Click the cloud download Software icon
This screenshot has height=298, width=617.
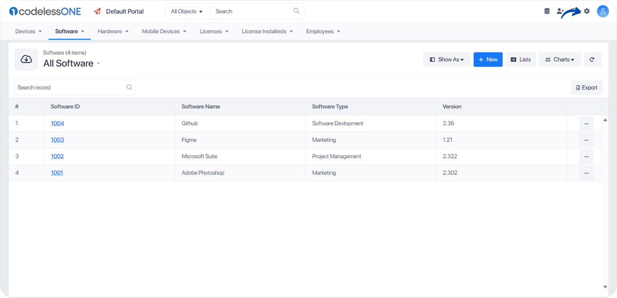(x=26, y=59)
